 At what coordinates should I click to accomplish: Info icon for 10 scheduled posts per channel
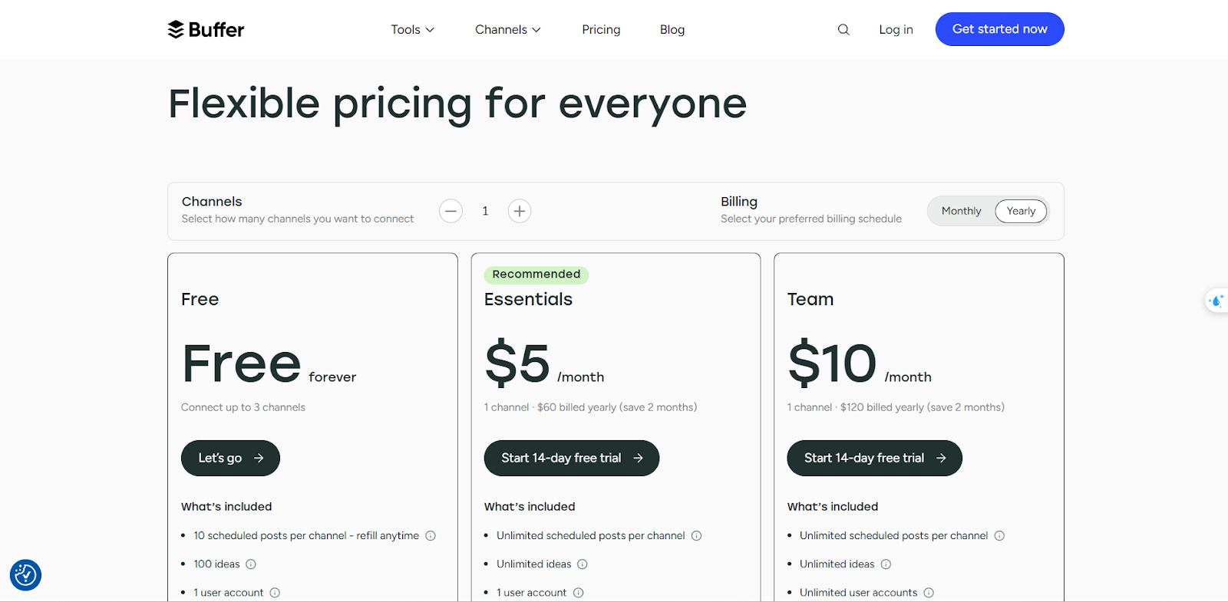(x=431, y=536)
